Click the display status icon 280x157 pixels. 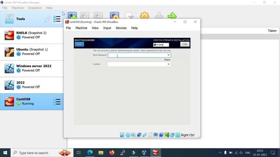click(156, 135)
